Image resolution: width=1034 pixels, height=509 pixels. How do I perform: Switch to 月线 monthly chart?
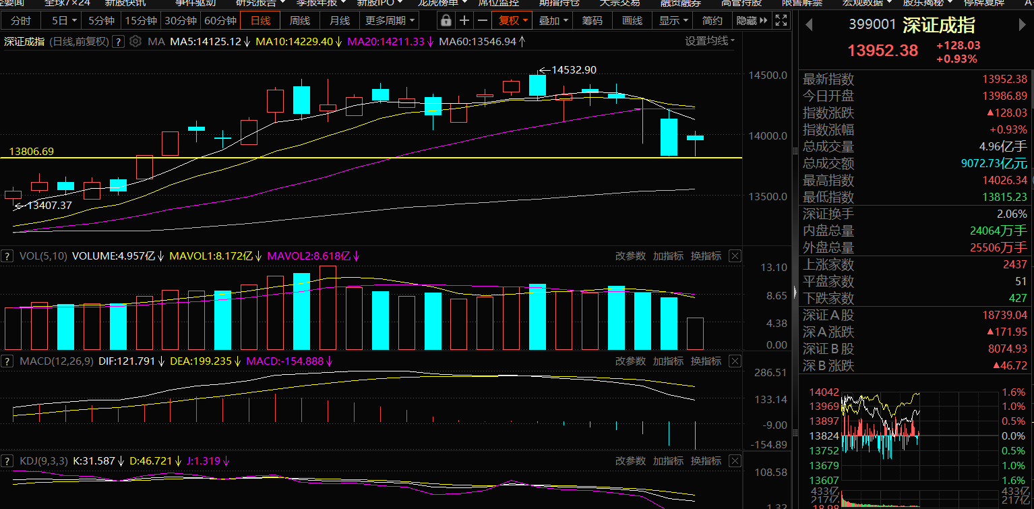click(x=339, y=20)
